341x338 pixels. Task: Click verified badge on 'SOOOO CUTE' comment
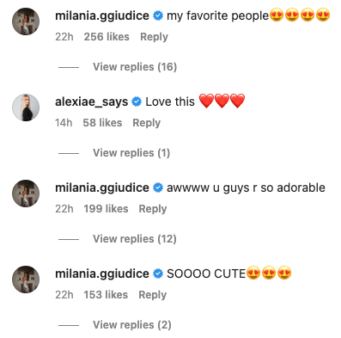(x=158, y=273)
